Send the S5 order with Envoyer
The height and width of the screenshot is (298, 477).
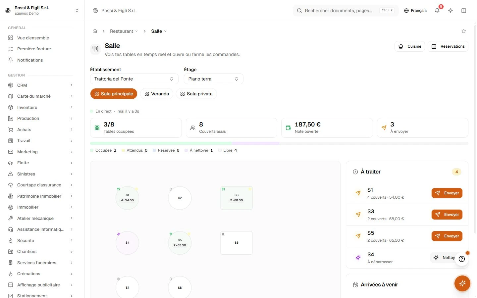(x=447, y=236)
